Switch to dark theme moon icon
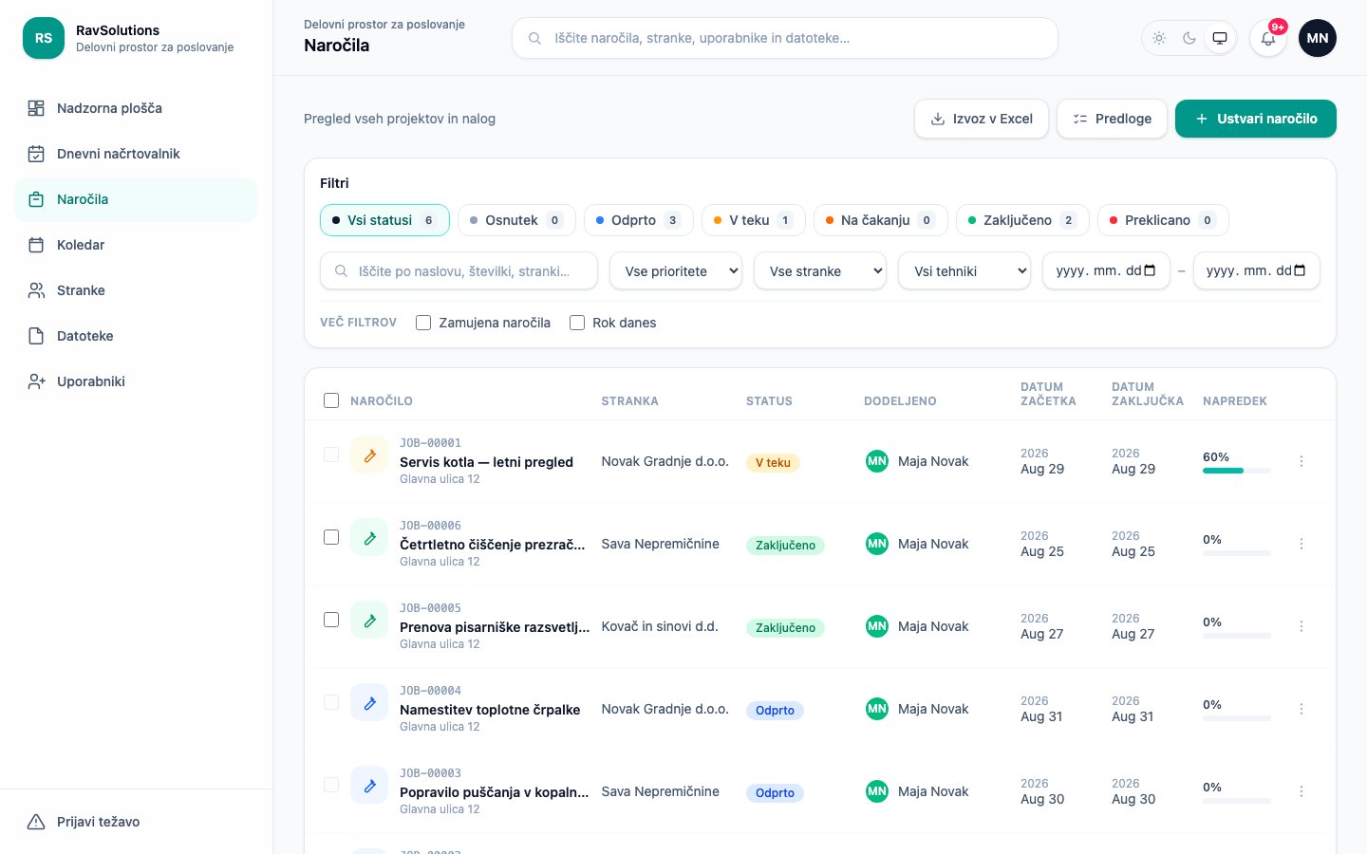The height and width of the screenshot is (854, 1367). click(x=1189, y=38)
